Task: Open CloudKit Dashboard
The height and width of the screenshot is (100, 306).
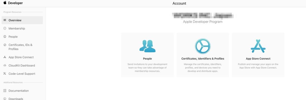Action: click(x=22, y=65)
